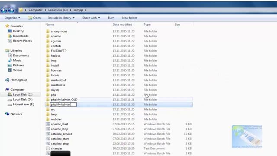This screenshot has width=277, height=156.
Task: Go back with the Back arrow button
Action: [4, 10]
